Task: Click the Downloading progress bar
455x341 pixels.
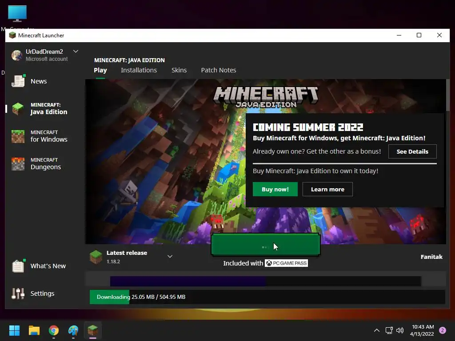Action: pyautogui.click(x=267, y=297)
